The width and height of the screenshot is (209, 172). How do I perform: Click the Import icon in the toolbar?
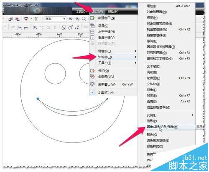pos(10,19)
